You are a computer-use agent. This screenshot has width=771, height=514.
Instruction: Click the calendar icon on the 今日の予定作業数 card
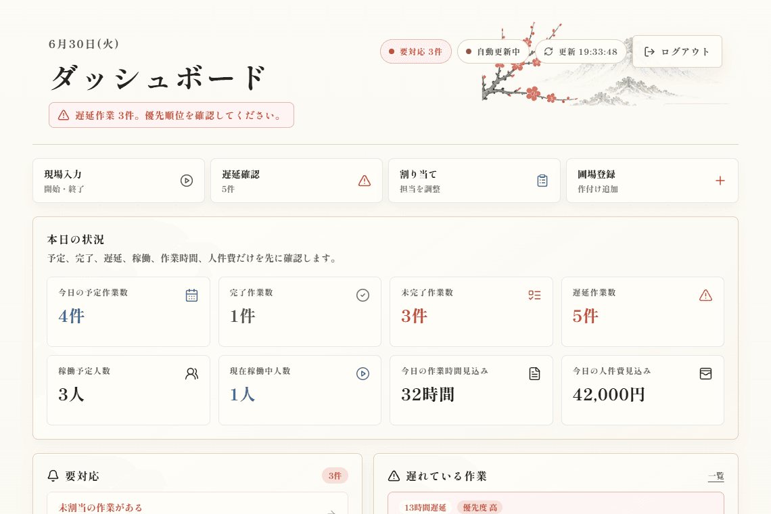tap(192, 295)
